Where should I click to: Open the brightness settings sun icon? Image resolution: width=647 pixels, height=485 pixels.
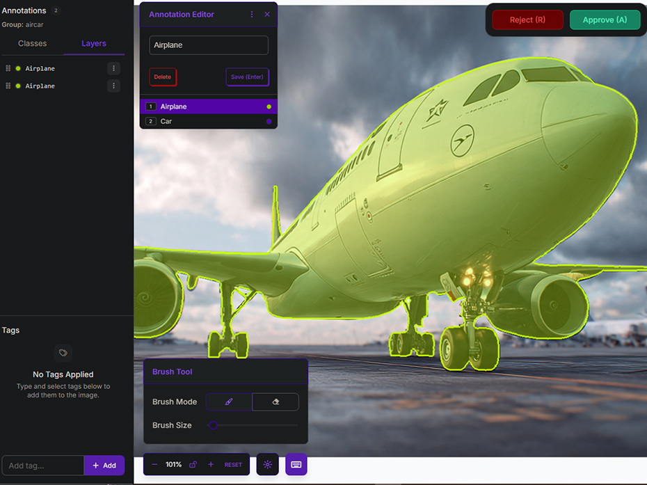point(268,465)
